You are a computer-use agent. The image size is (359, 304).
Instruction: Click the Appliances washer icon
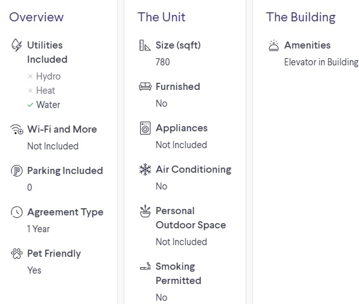pyautogui.click(x=145, y=128)
